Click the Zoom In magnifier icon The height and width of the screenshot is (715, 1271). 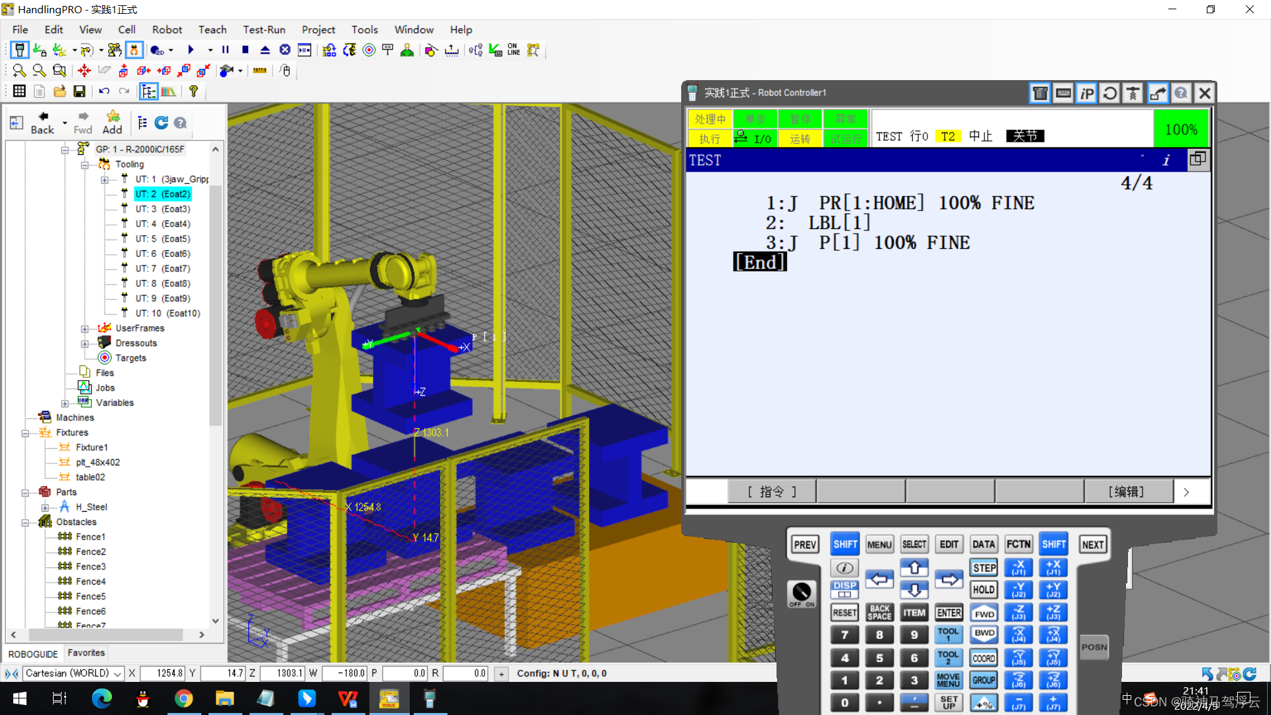click(19, 71)
